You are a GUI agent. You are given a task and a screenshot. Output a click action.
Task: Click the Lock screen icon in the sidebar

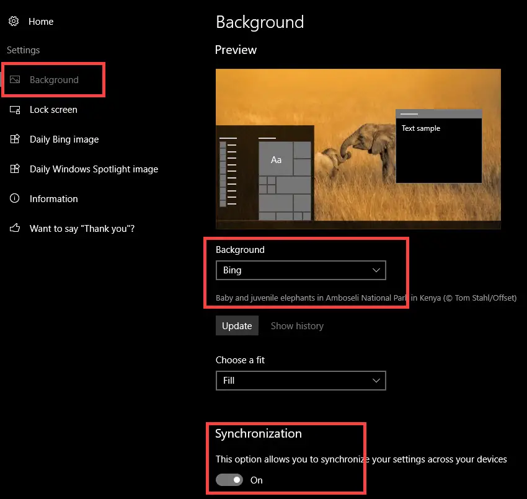coord(14,110)
